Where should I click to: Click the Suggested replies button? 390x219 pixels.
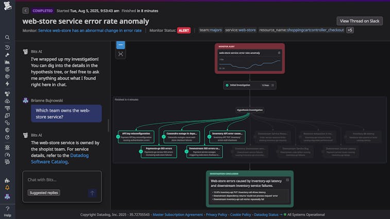[44, 193]
